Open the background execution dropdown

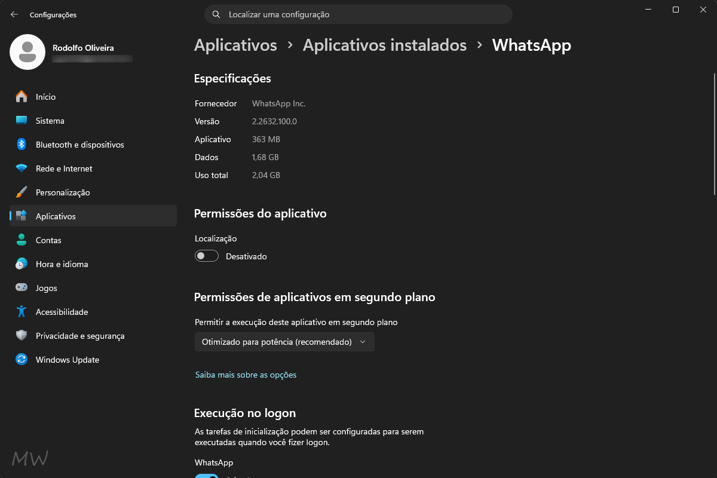click(x=284, y=342)
